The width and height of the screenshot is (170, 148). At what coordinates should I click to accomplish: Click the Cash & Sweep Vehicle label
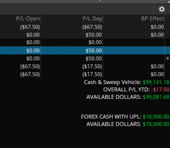coord(112,82)
